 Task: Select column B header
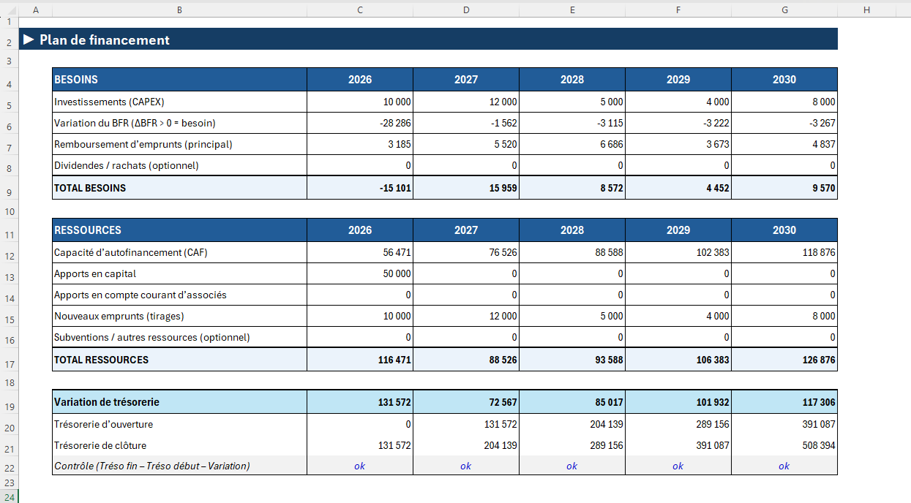[x=179, y=9]
